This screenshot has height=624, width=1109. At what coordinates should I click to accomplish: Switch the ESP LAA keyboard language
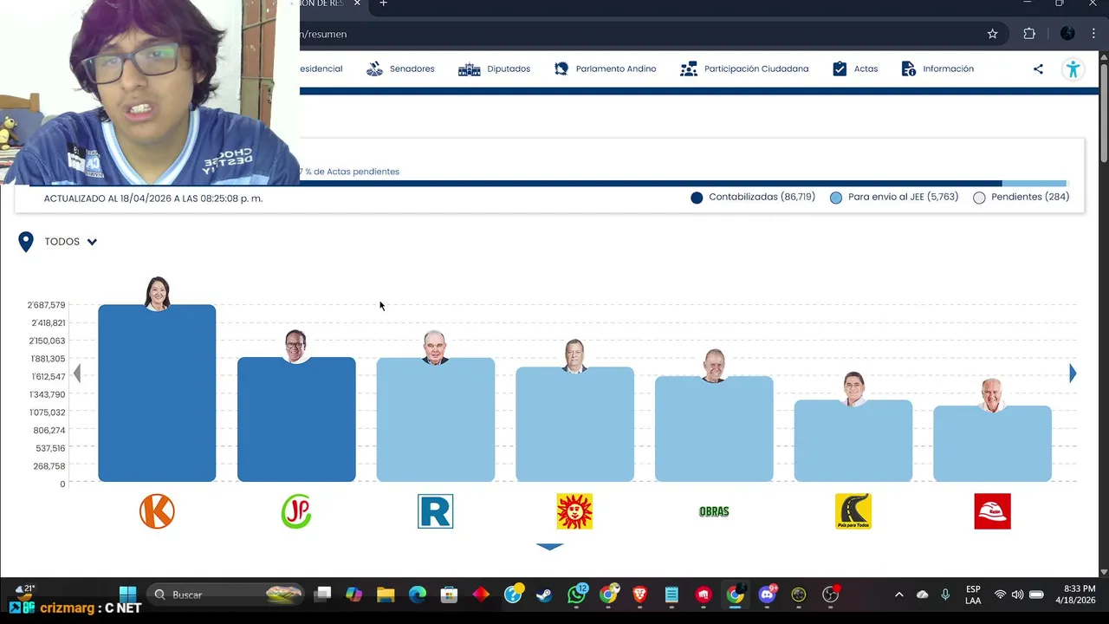pos(973,595)
